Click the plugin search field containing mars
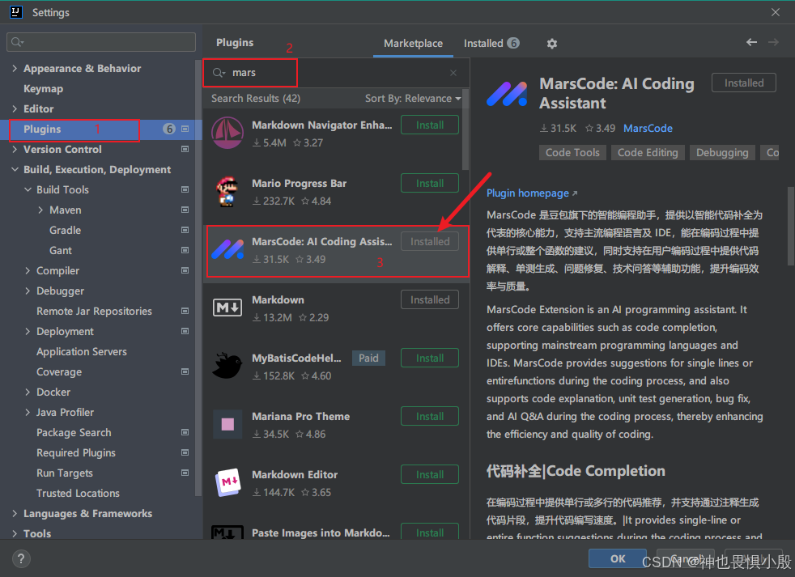Screen dimensions: 795x577 (x=334, y=73)
